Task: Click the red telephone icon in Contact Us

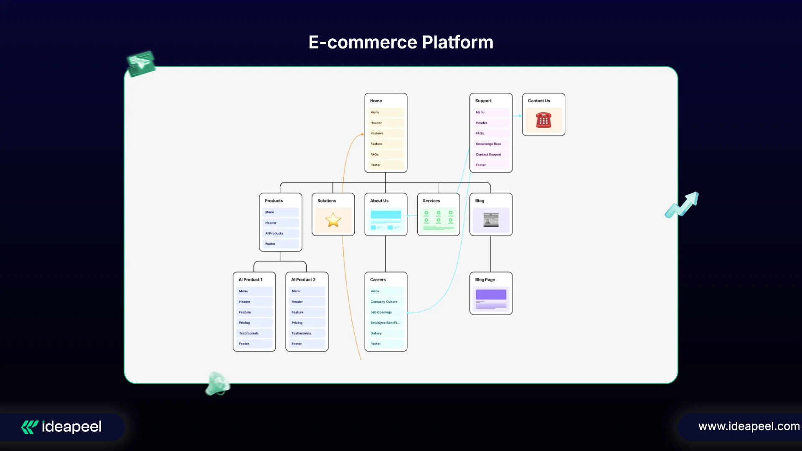Action: click(x=543, y=120)
